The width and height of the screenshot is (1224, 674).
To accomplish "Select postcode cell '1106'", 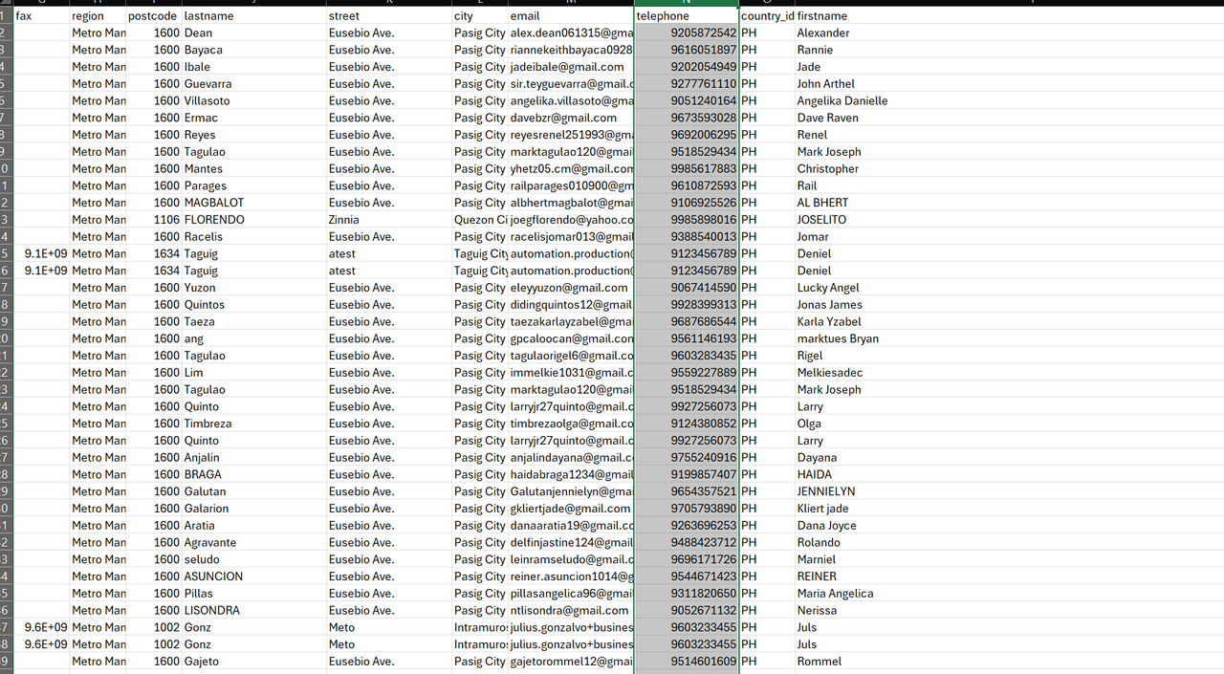I will (154, 220).
